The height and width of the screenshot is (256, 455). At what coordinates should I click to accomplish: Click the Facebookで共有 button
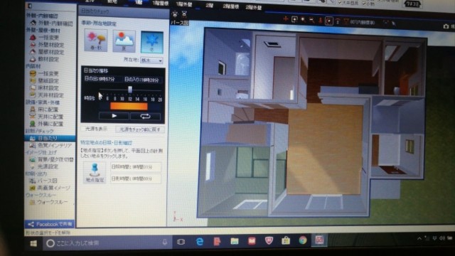[x=50, y=224]
